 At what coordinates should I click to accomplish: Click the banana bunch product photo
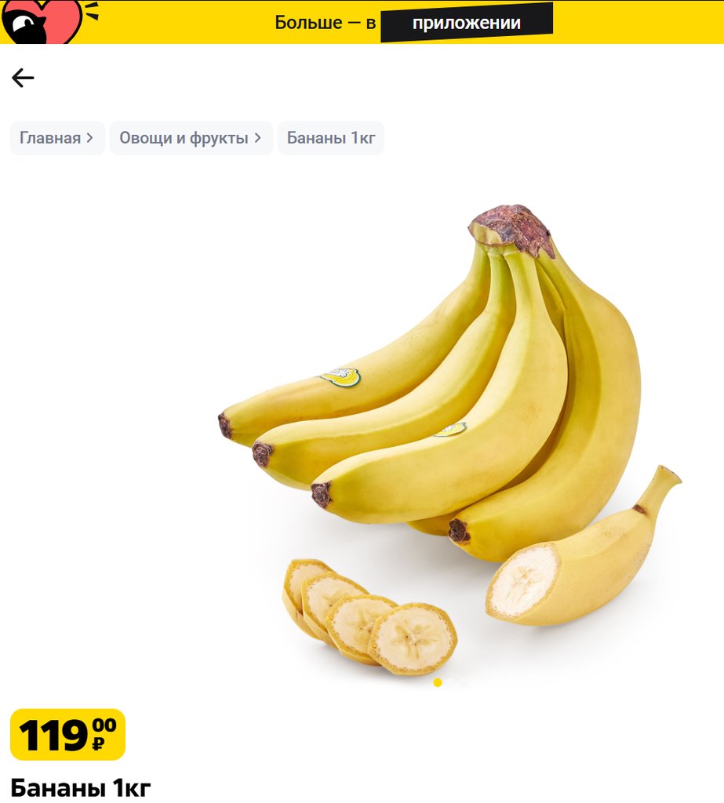click(x=449, y=441)
